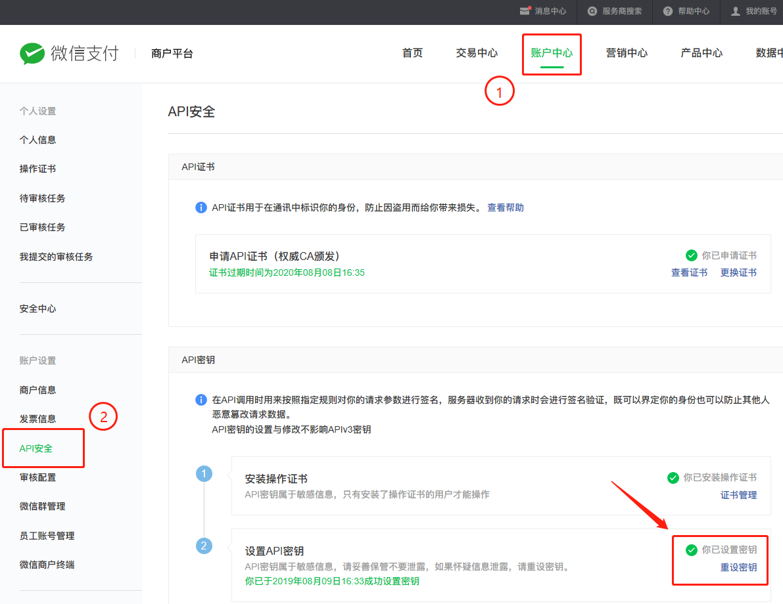Click the WeChat Pay logo icon

click(x=32, y=53)
